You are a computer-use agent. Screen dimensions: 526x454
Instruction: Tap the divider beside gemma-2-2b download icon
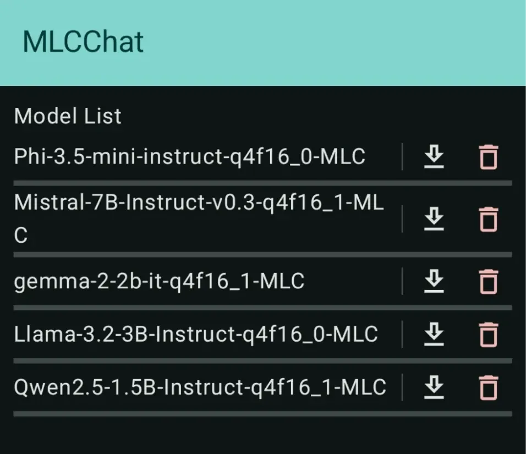[403, 281]
